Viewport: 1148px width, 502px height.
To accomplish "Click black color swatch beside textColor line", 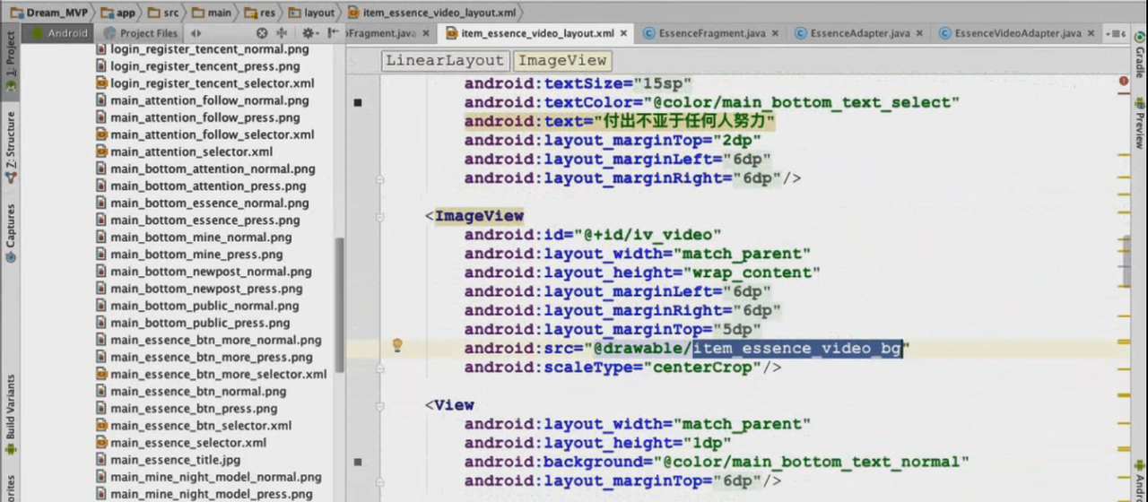I will point(358,103).
